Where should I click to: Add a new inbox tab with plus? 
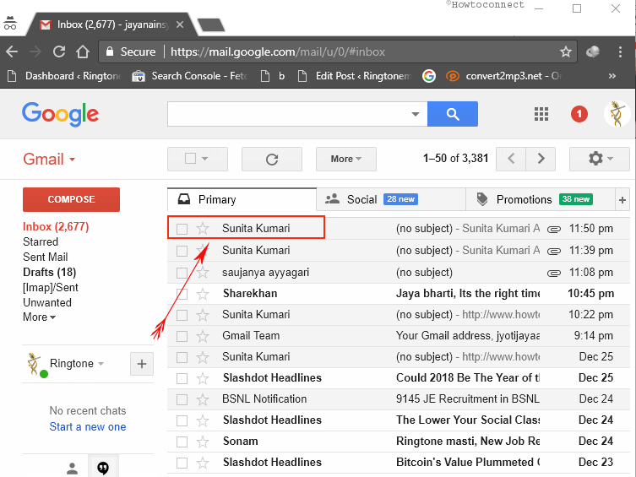point(622,199)
